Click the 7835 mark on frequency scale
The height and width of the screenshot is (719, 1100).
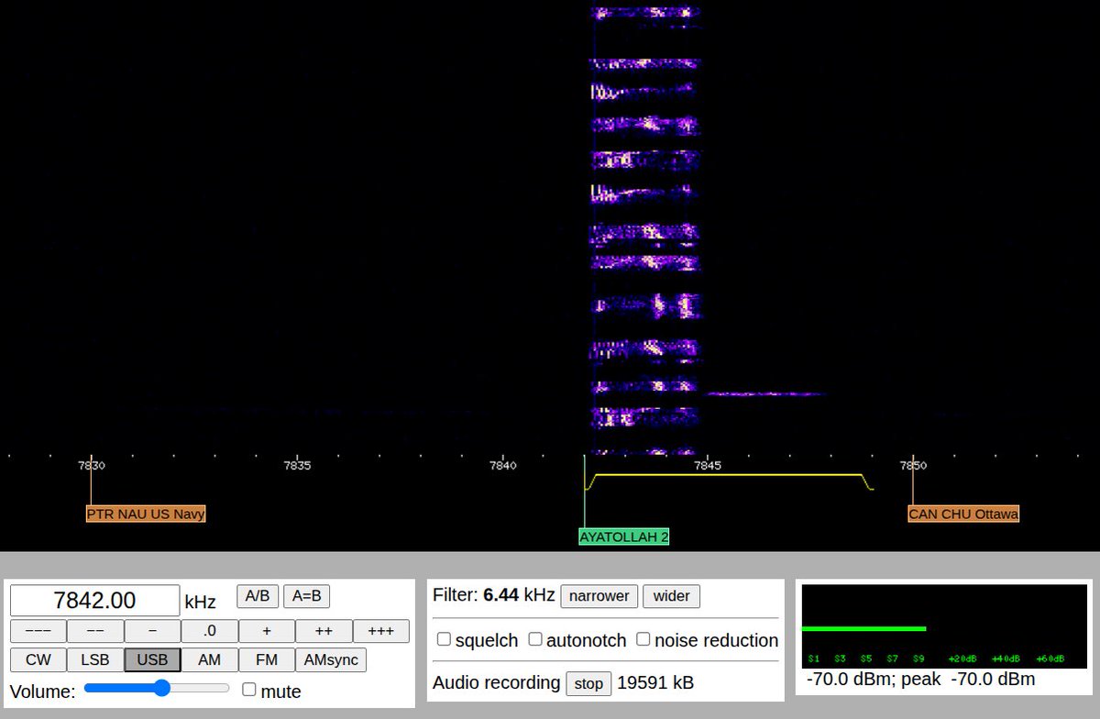tap(297, 466)
